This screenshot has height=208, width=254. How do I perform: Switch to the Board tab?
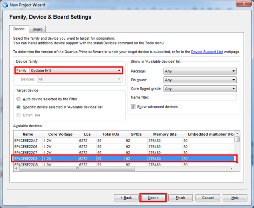coord(37,29)
